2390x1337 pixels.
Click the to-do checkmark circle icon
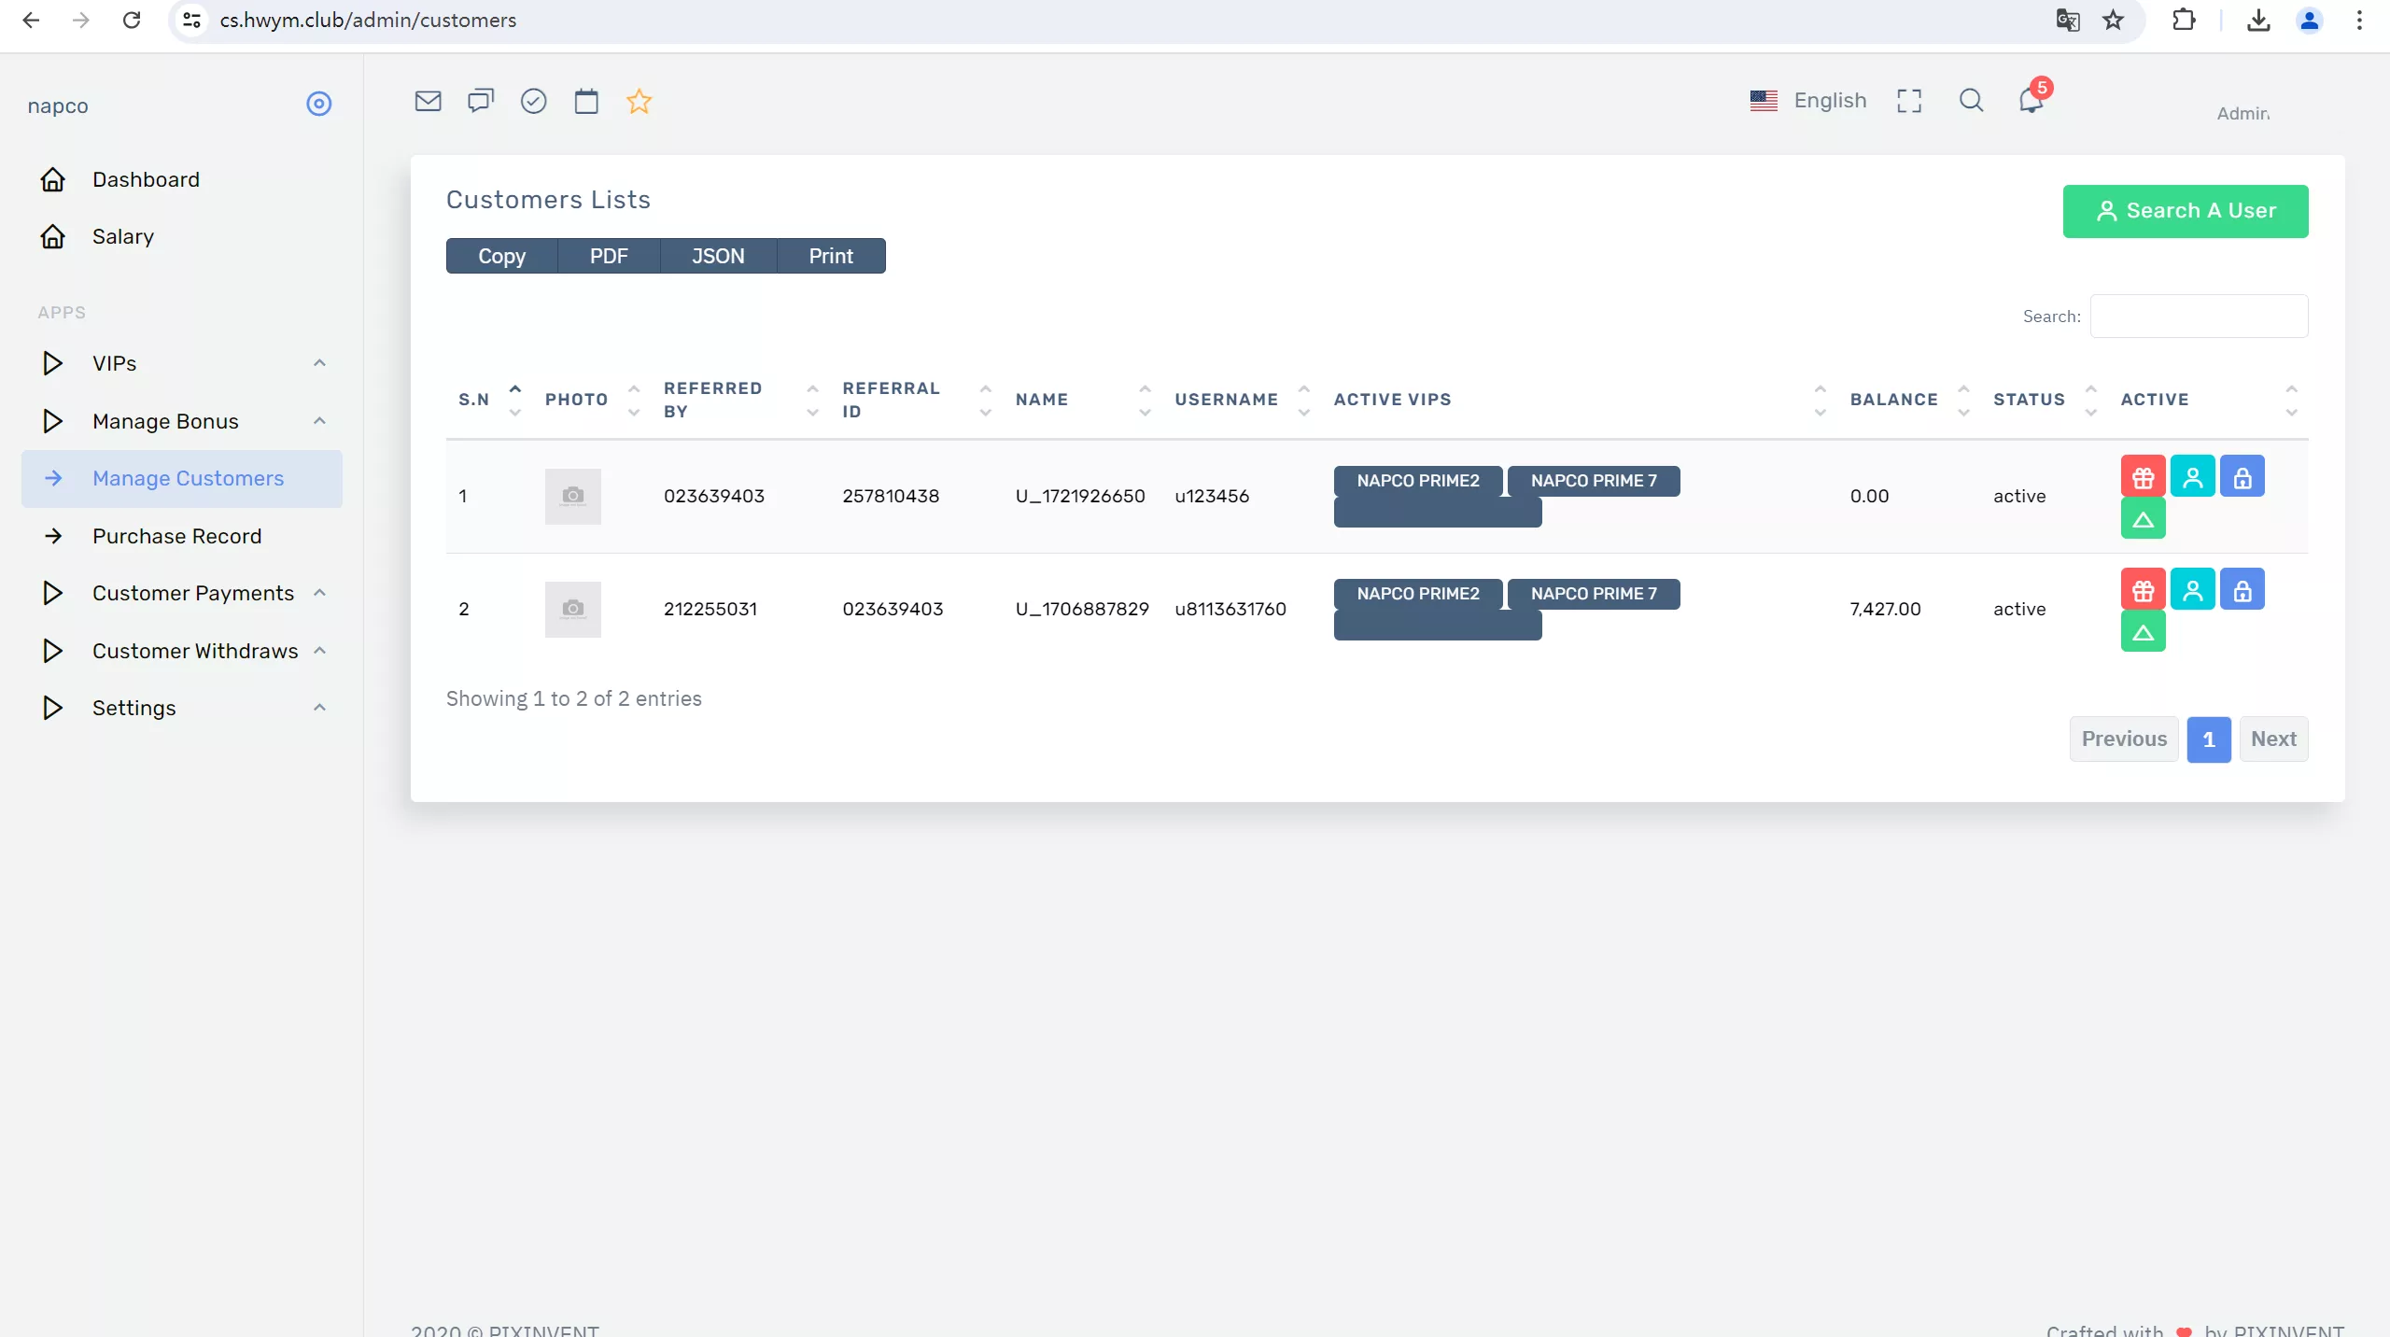point(533,101)
